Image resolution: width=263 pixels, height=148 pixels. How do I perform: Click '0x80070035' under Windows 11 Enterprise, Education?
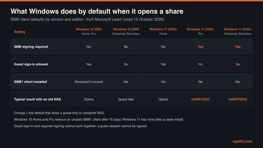coord(238,99)
